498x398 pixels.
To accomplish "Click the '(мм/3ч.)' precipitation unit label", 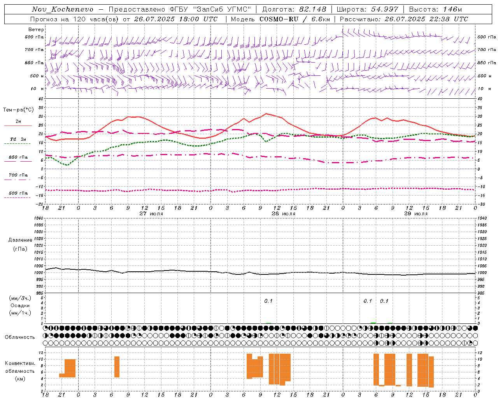I will 20,298.
